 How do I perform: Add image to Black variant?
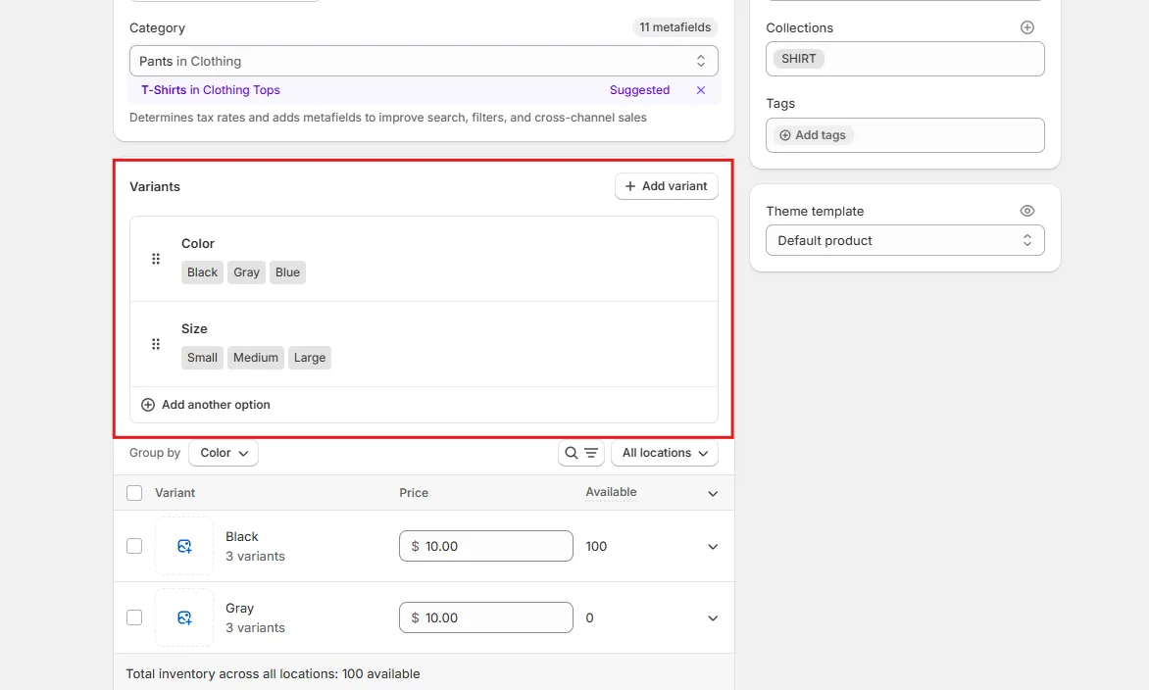point(184,547)
